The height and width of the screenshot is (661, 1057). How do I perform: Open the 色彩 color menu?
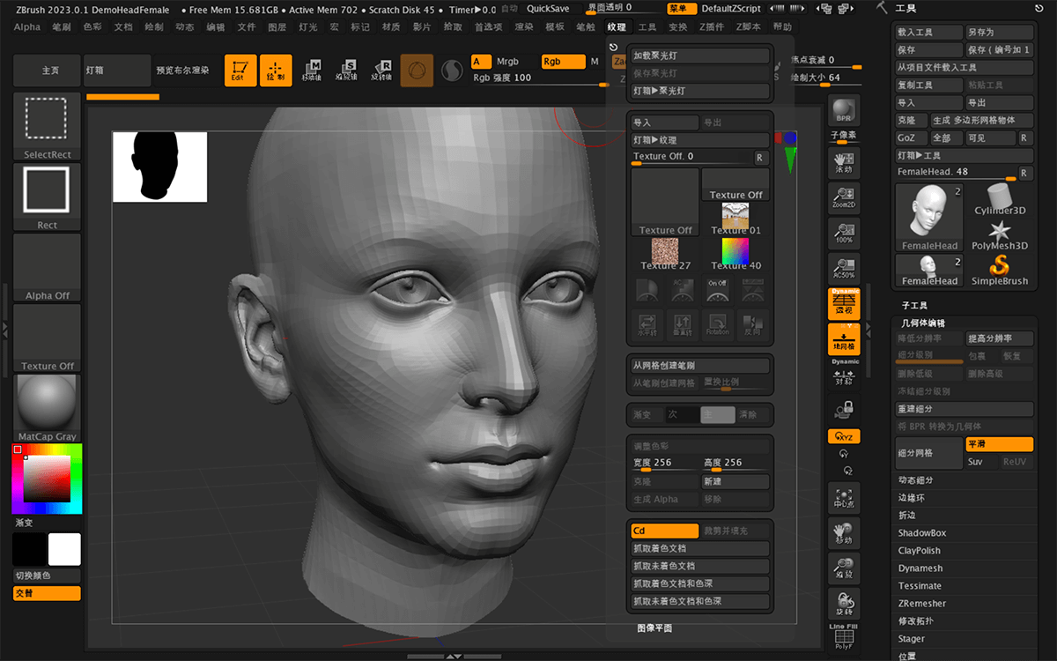coord(92,27)
